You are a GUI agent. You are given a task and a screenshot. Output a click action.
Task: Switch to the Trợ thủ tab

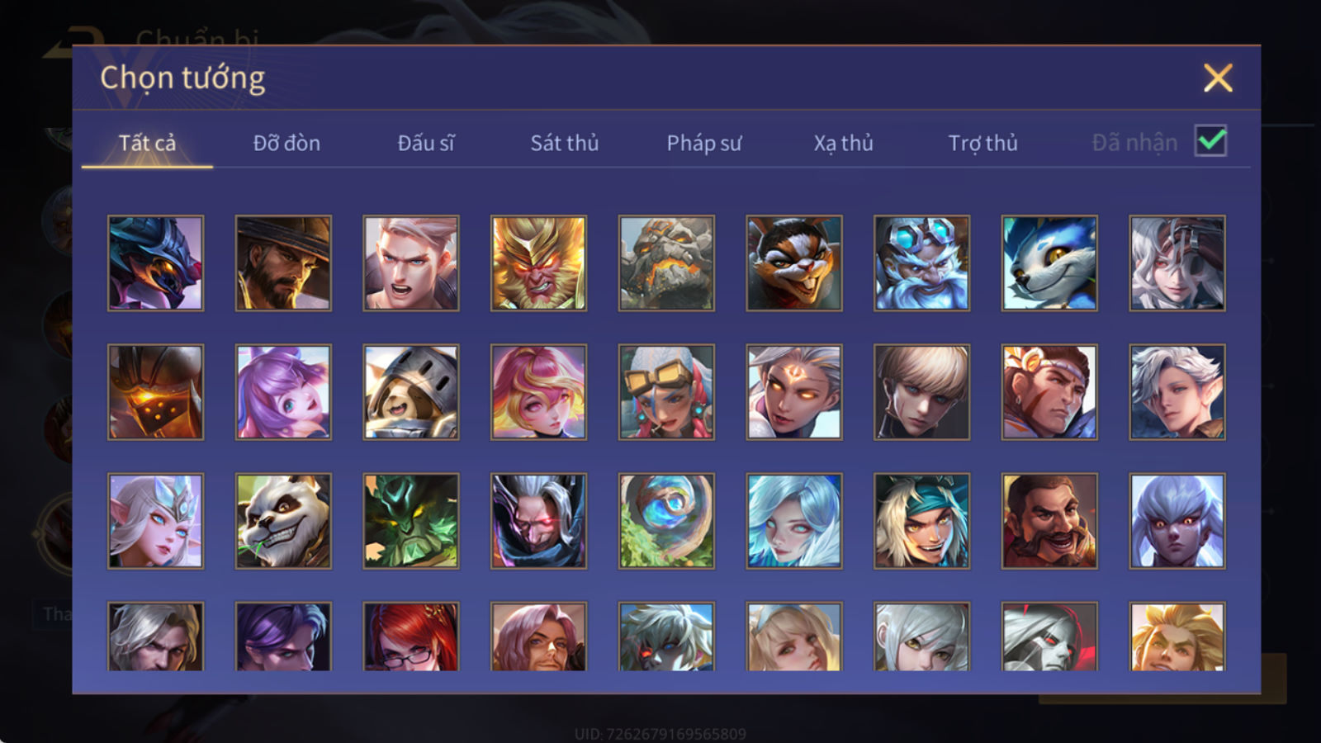tap(982, 143)
